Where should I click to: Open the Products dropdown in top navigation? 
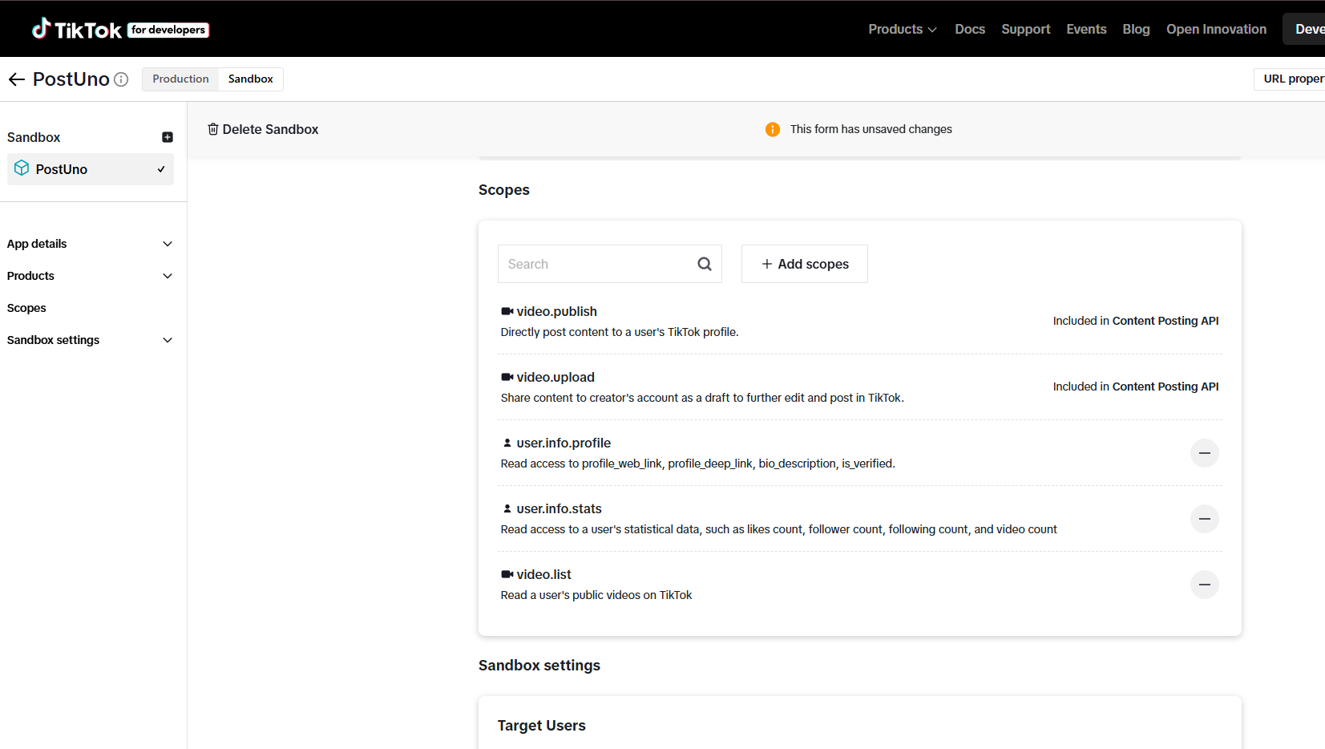[x=902, y=30]
